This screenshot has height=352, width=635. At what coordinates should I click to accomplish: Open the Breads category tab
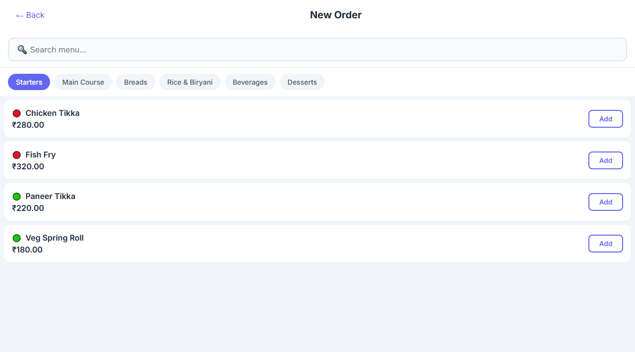point(135,82)
